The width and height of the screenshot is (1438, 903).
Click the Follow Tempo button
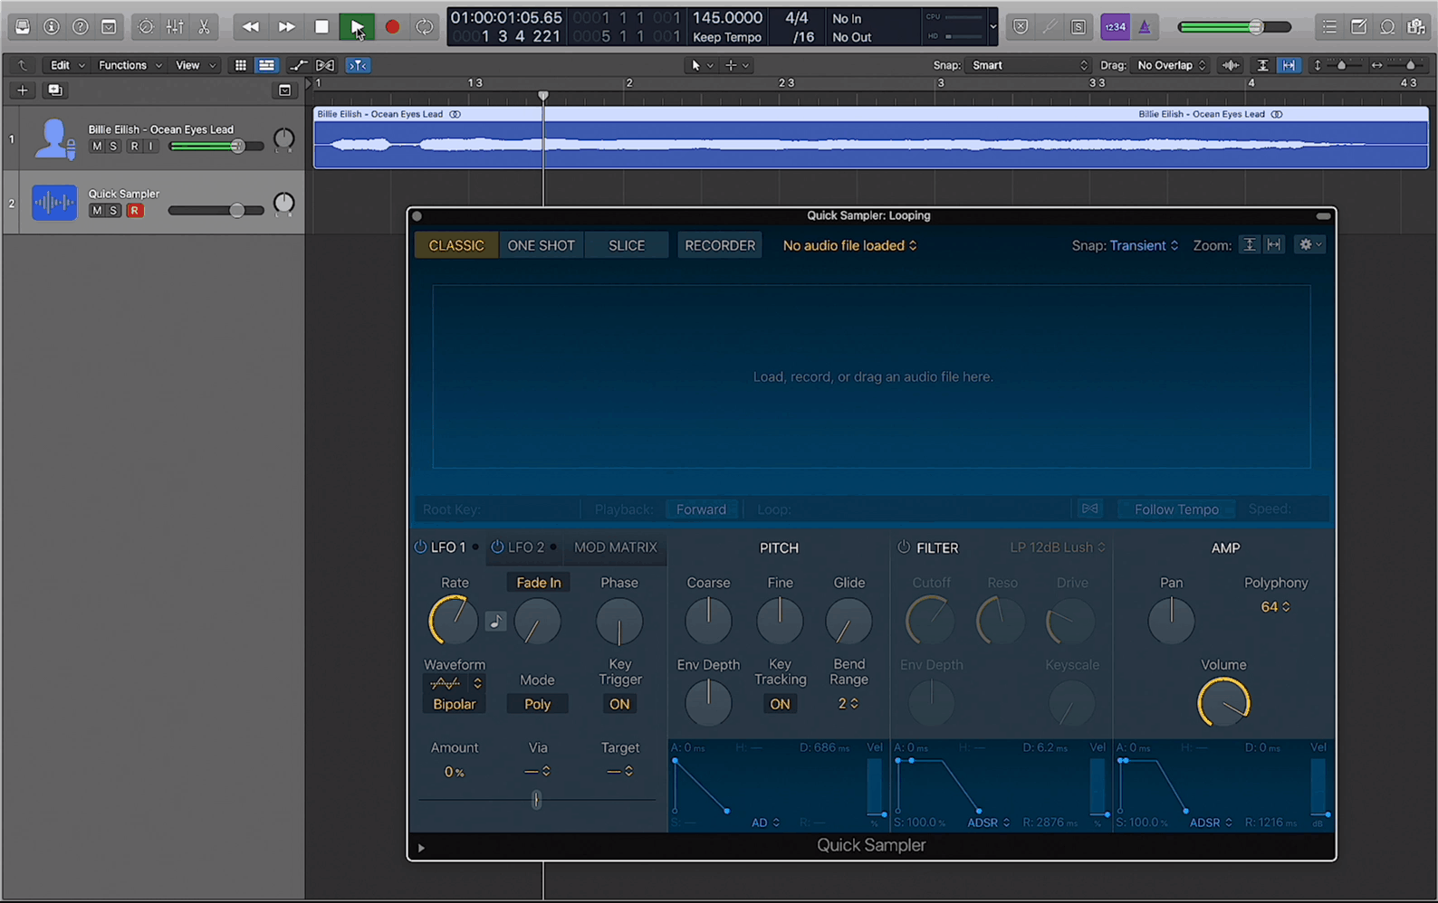click(1175, 509)
